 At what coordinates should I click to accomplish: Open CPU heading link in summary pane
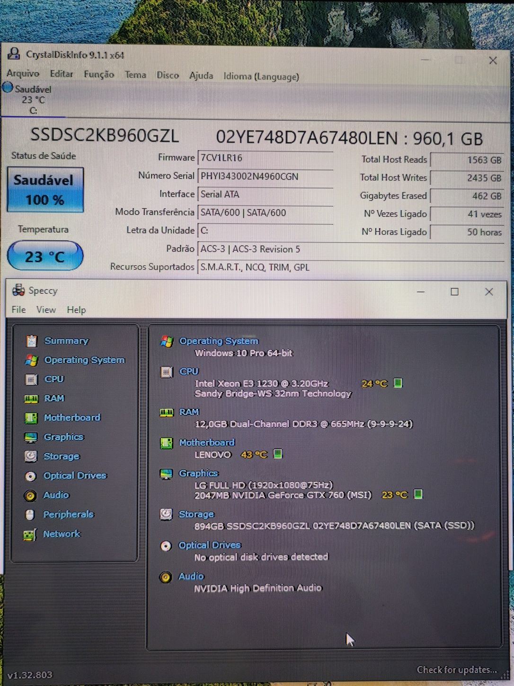(189, 371)
